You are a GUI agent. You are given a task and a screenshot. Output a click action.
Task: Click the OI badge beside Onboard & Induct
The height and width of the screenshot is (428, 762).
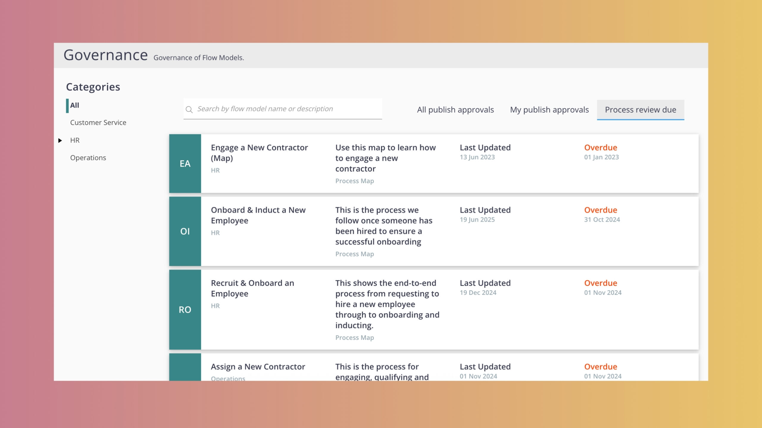tap(185, 231)
